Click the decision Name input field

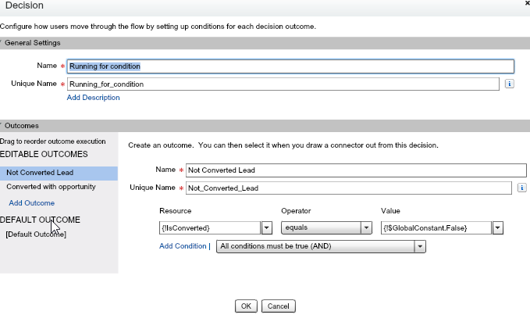290,66
